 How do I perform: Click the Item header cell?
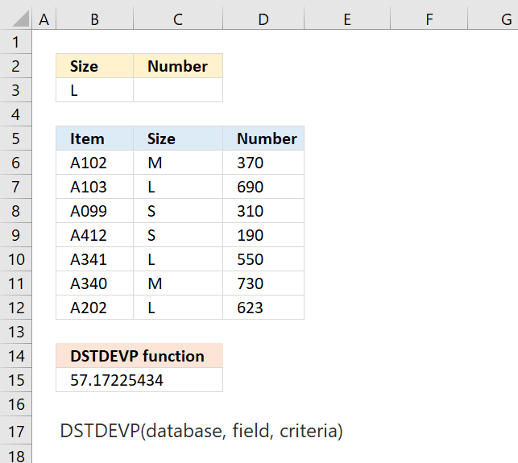click(95, 138)
